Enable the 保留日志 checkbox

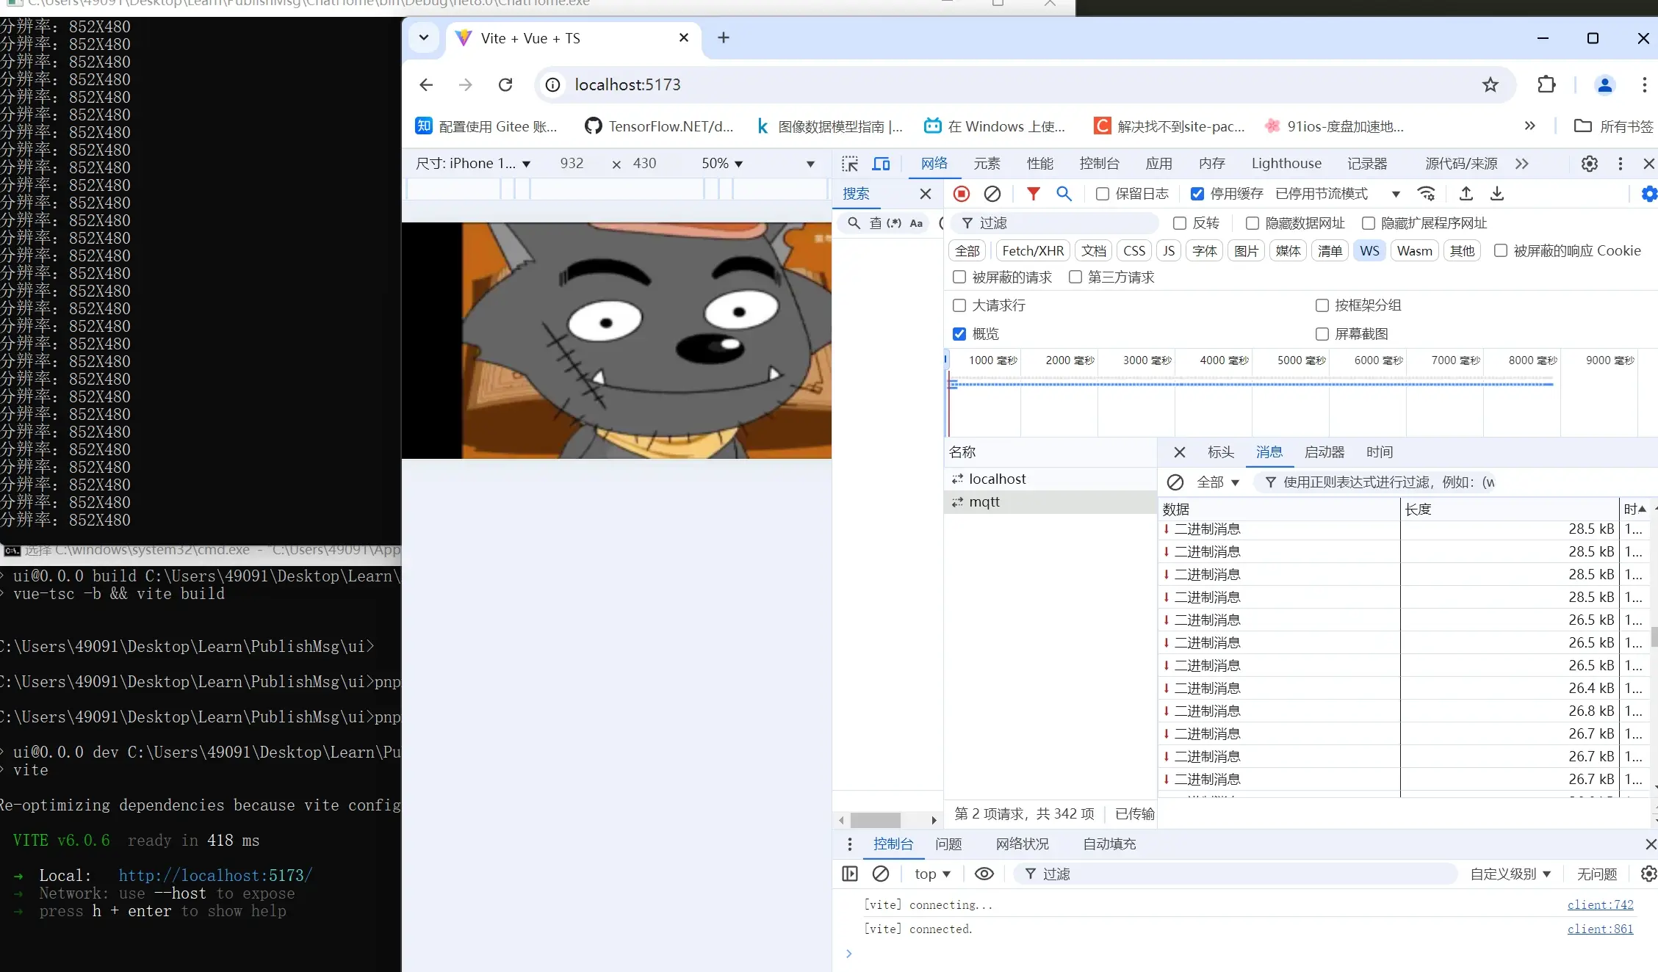pyautogui.click(x=1102, y=194)
